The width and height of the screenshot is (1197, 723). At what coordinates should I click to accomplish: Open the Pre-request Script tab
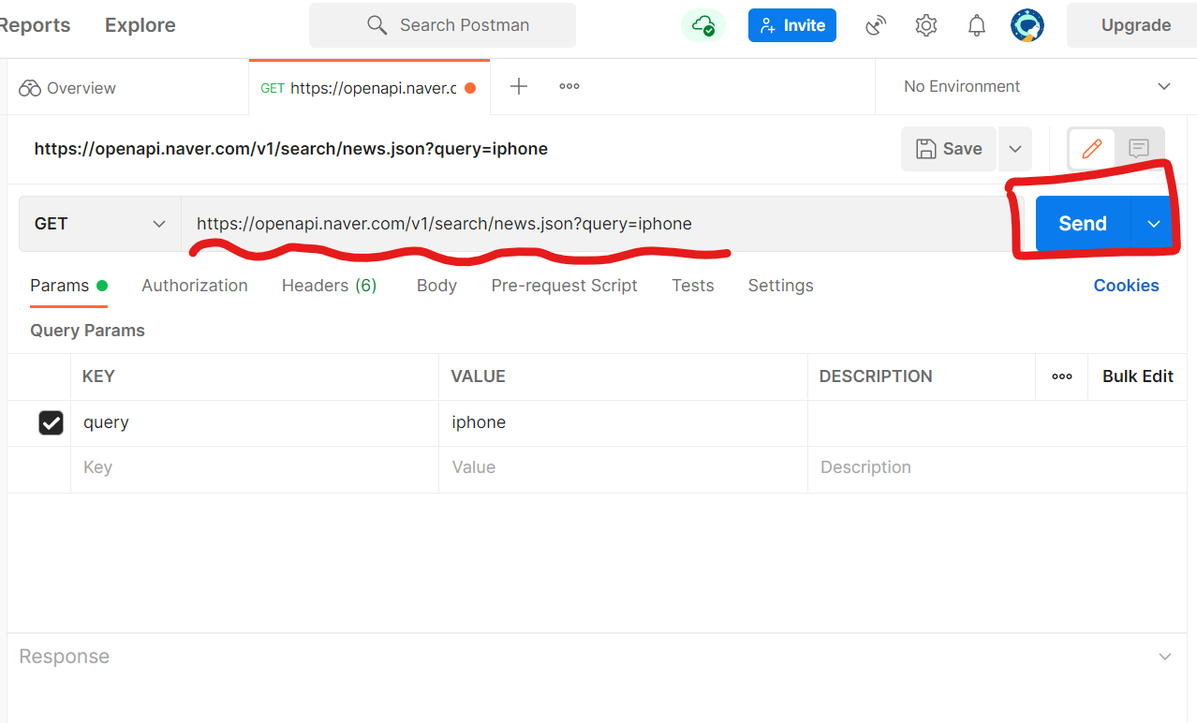[x=564, y=286]
